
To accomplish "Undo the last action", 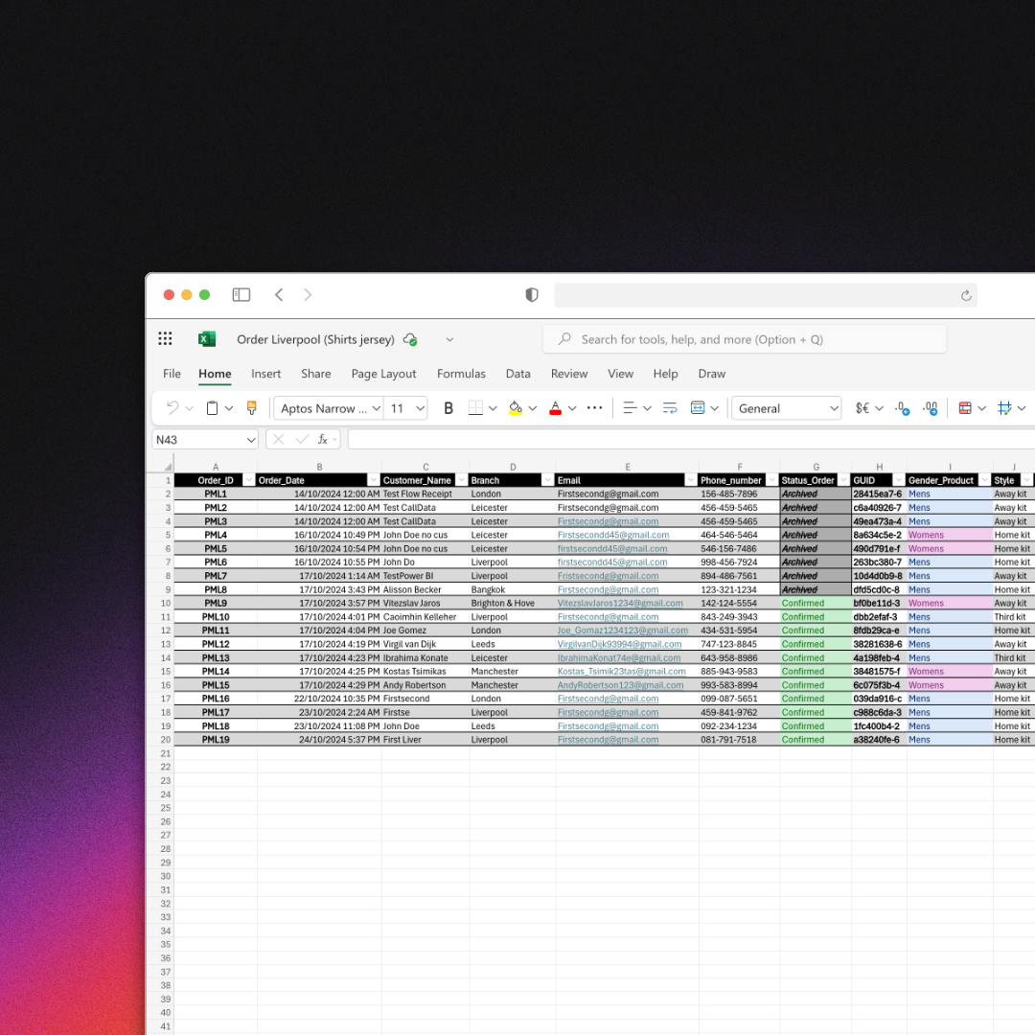I will [x=172, y=408].
